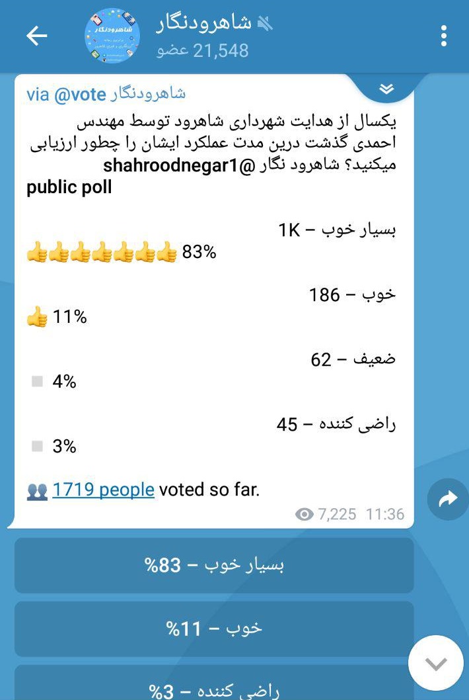Tap the back arrow icon
The width and height of the screenshot is (469, 700).
tap(36, 36)
